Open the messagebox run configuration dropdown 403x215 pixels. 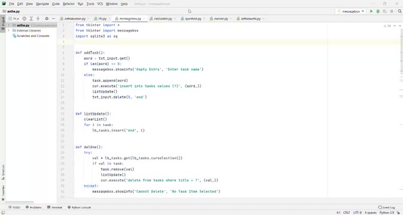click(x=351, y=11)
